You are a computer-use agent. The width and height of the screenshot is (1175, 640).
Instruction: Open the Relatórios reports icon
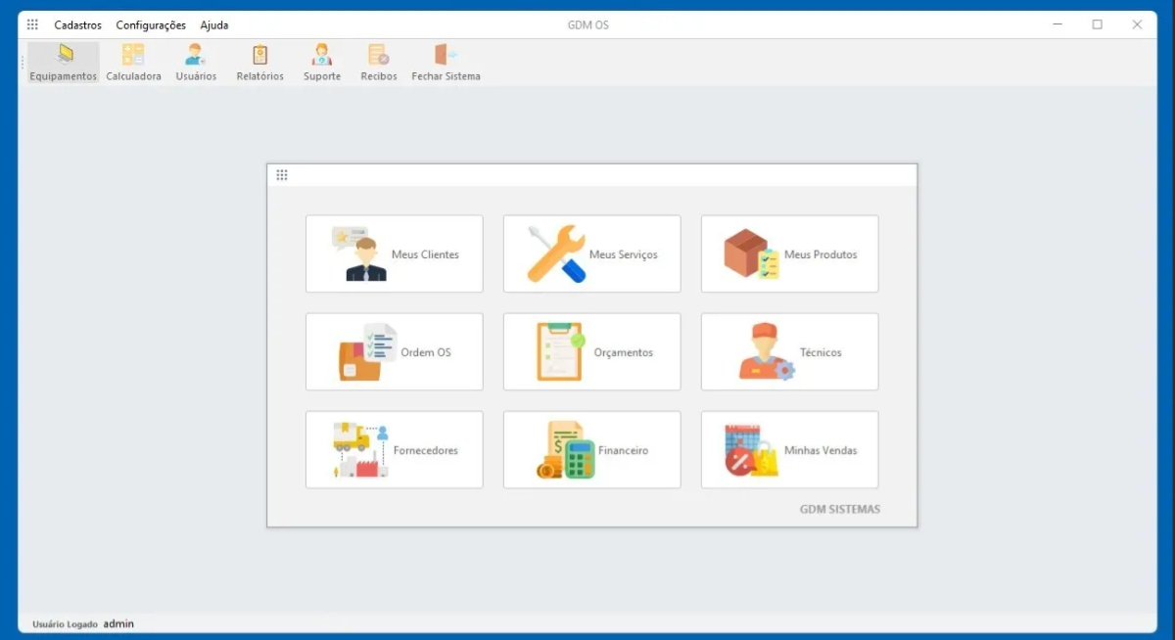pos(259,62)
